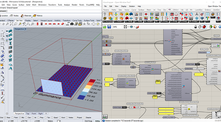Click the add-viewport-tab icon after Right
The image size is (221, 122).
(x=46, y=114)
